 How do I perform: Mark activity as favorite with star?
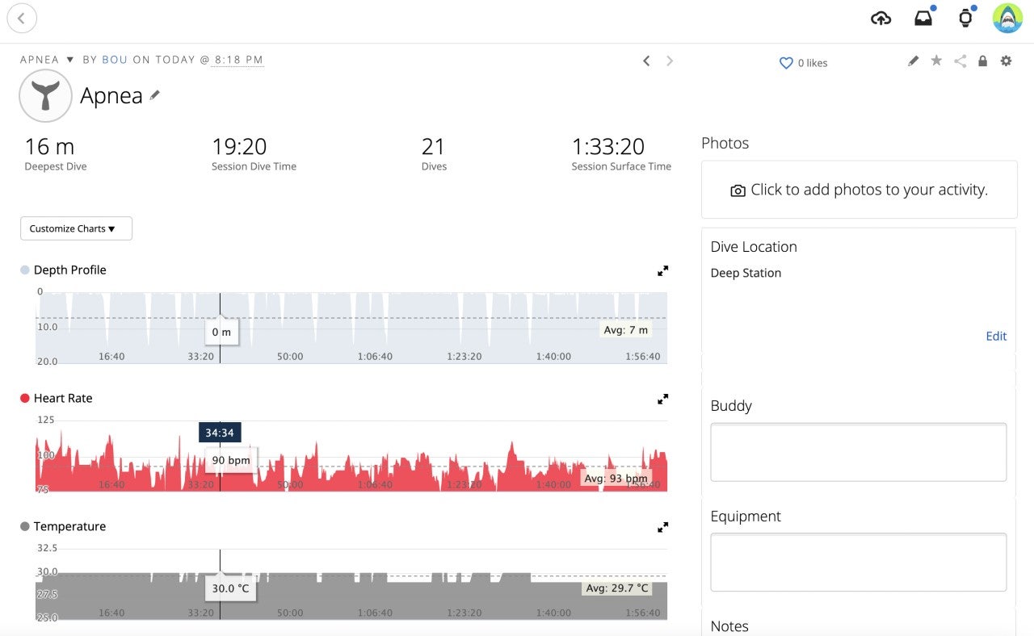(x=936, y=61)
